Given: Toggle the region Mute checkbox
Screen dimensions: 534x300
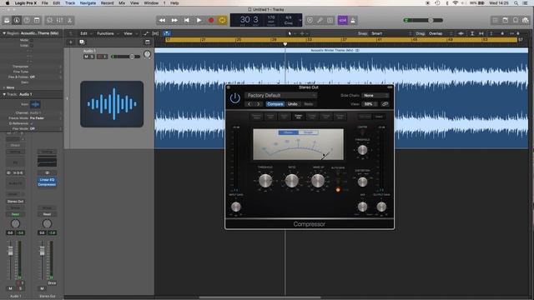Looking at the screenshot, I should tap(32, 40).
